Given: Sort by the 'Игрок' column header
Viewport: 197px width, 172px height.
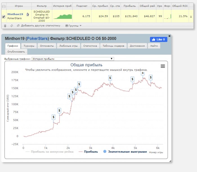Looking at the screenshot, I should coord(19,6).
